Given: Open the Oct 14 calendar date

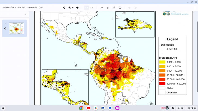Looking at the screenshot, I should tap(180, 108).
